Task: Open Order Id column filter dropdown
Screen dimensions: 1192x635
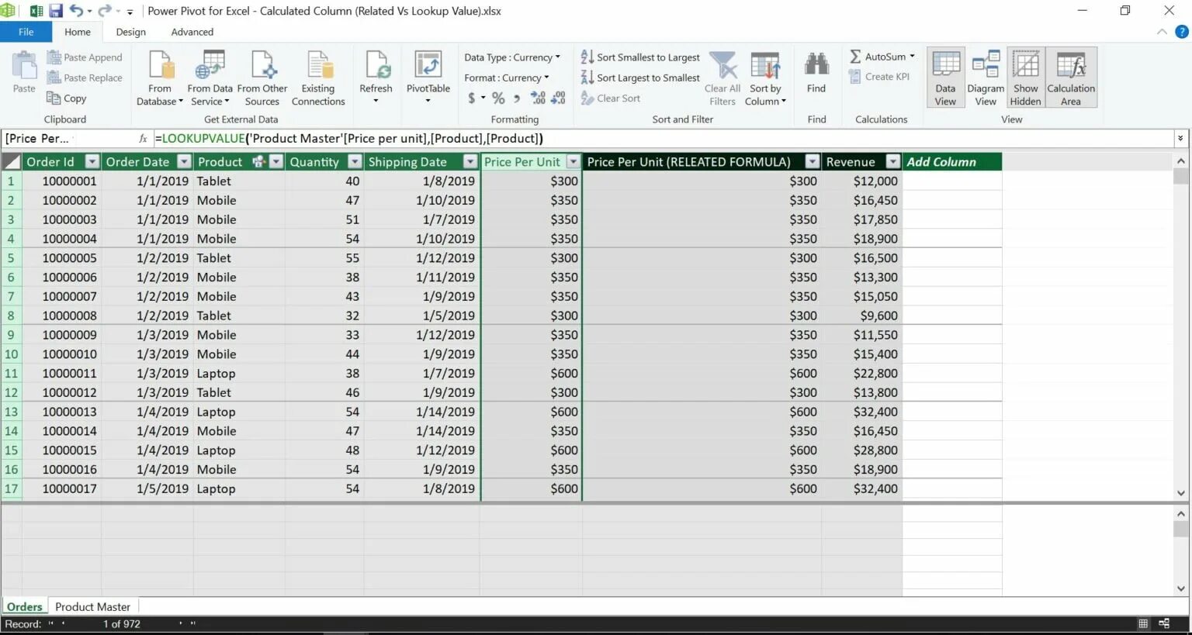Action: tap(92, 161)
